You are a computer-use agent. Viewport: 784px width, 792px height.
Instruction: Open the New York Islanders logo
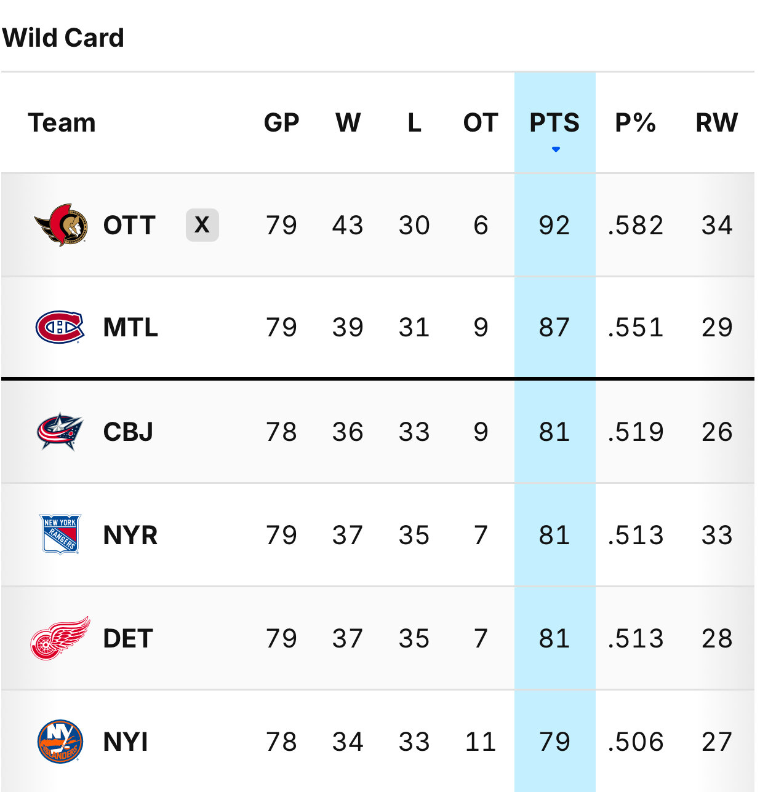click(x=60, y=742)
